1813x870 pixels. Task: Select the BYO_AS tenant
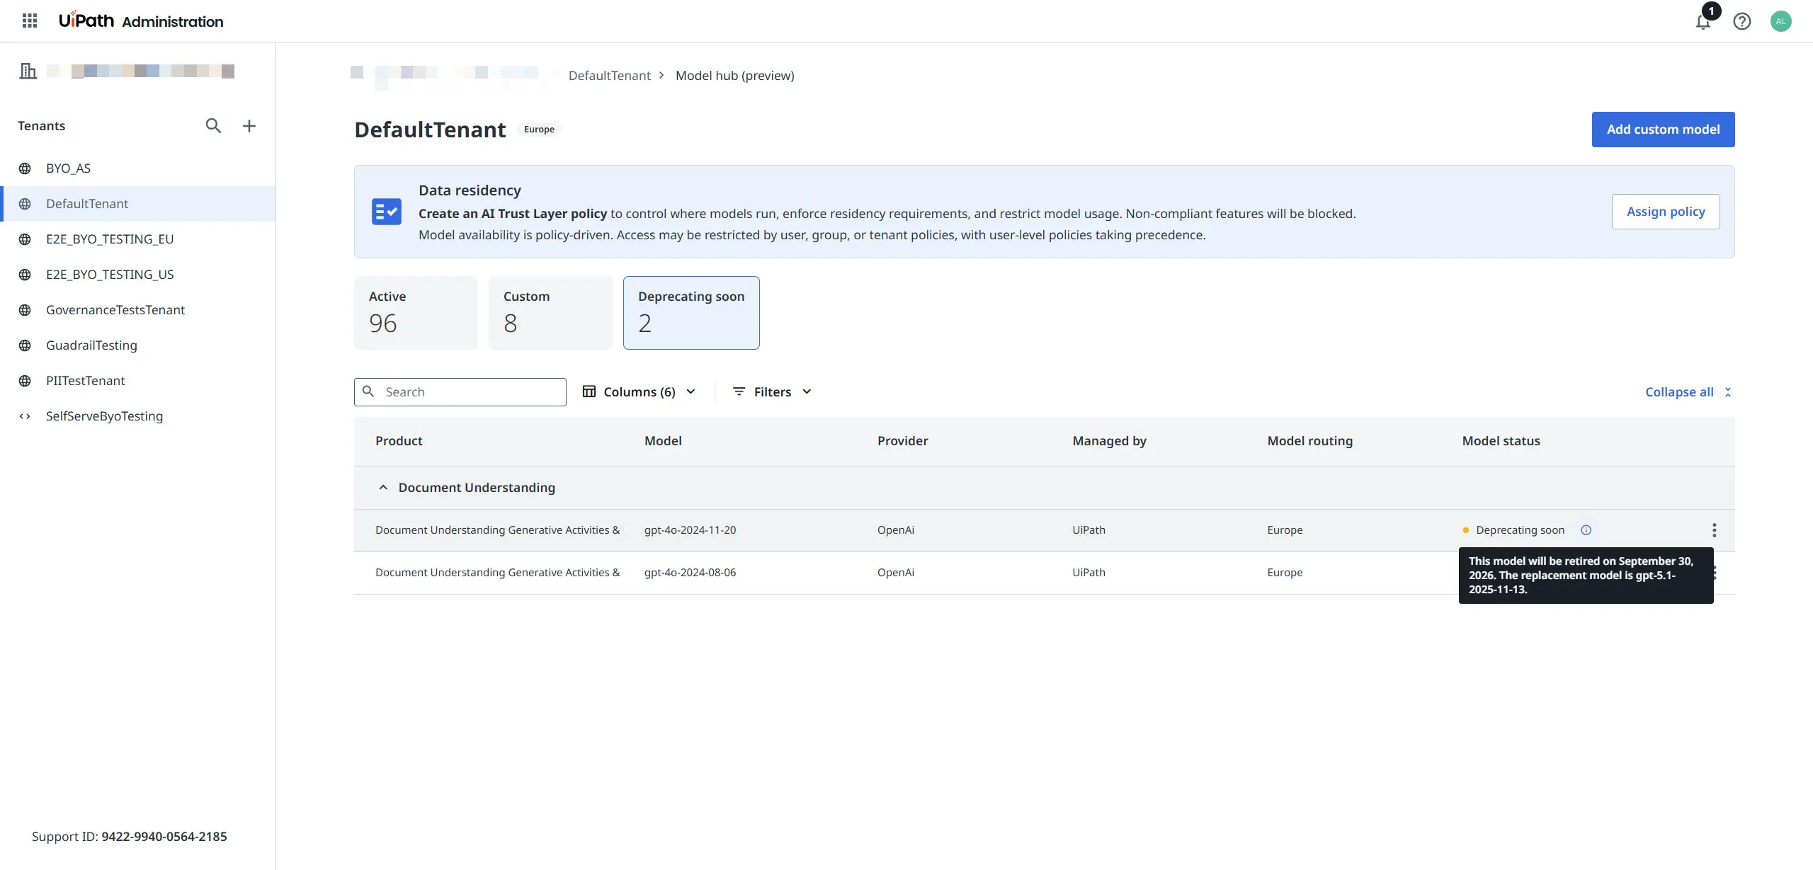click(138, 168)
